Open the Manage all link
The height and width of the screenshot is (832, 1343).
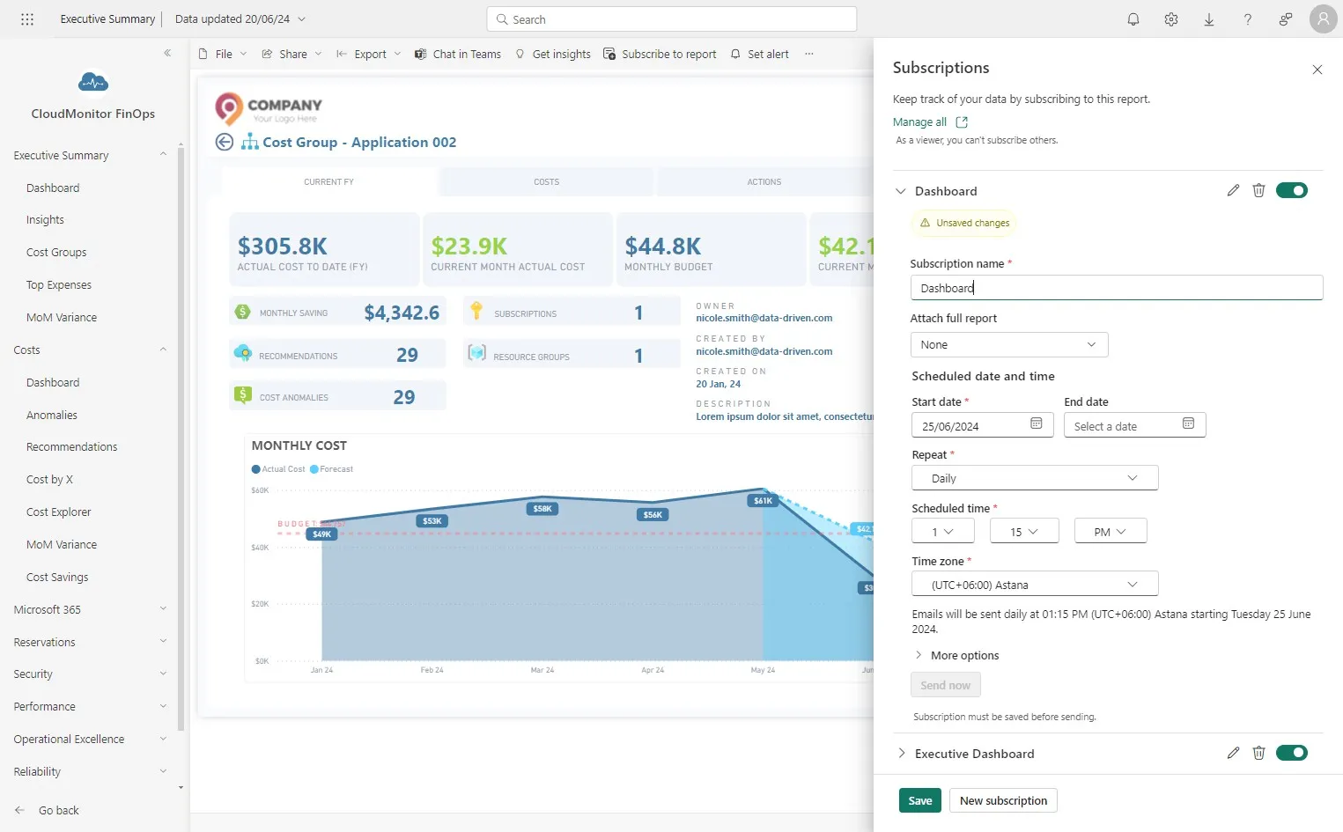coord(919,122)
